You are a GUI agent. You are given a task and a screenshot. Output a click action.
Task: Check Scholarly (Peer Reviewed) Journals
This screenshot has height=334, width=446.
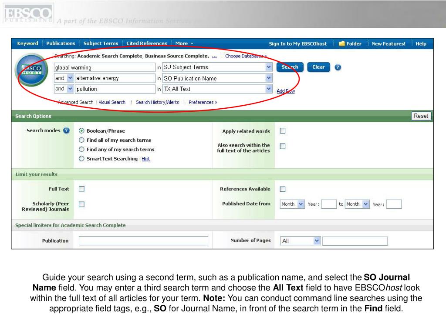click(81, 204)
